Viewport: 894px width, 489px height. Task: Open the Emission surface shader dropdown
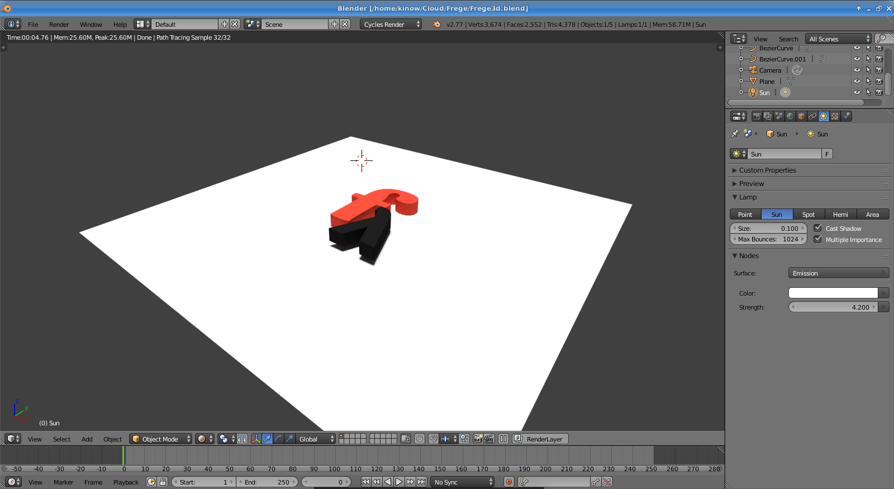click(x=838, y=273)
